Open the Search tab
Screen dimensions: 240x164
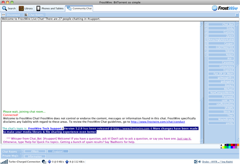(x=9, y=8)
